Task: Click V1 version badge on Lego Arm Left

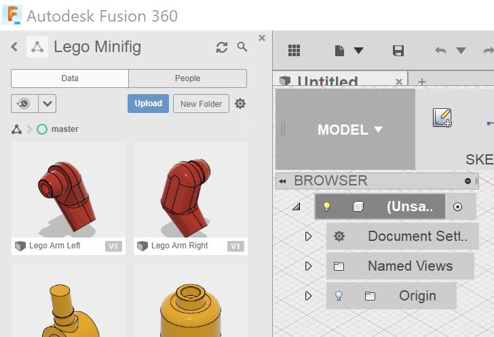Action: pos(113,246)
